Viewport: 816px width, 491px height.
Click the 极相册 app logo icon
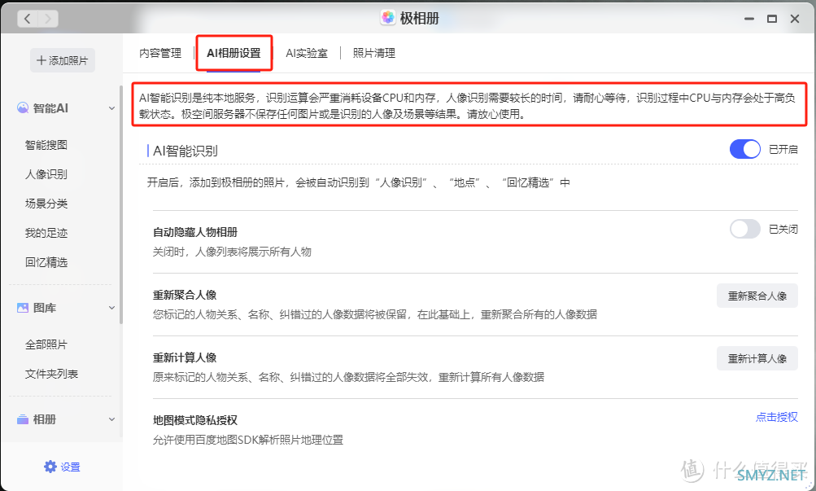pos(388,18)
